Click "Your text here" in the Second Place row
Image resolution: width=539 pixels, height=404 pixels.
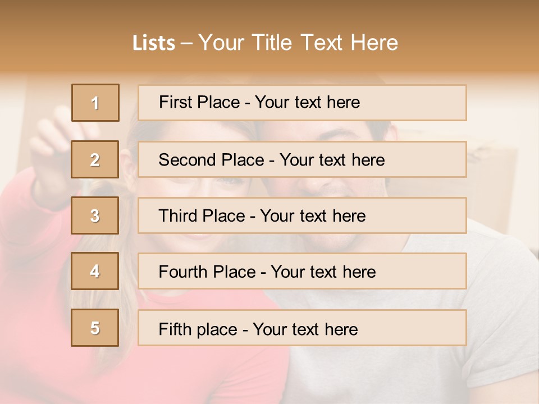[x=332, y=160]
